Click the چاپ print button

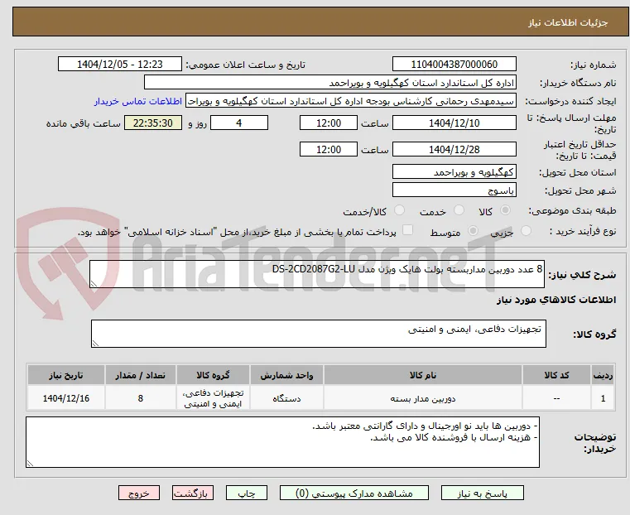coord(247,493)
